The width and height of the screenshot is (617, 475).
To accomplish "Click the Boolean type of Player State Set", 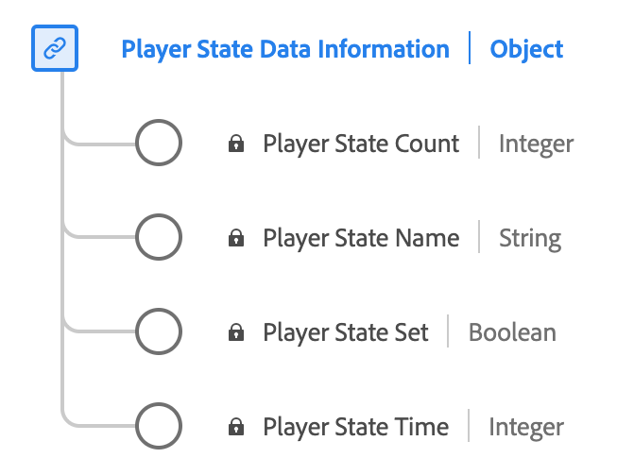I will (x=512, y=332).
